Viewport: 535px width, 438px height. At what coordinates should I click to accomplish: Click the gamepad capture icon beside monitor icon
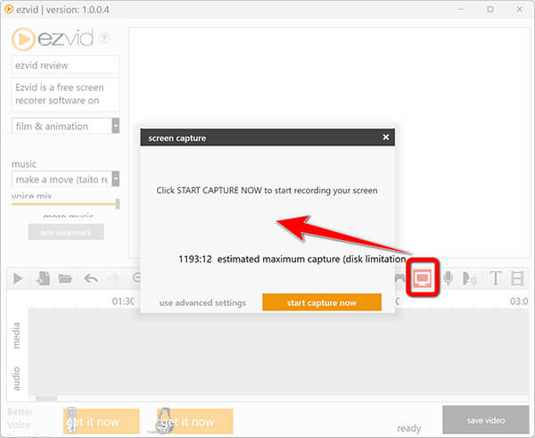tap(399, 278)
